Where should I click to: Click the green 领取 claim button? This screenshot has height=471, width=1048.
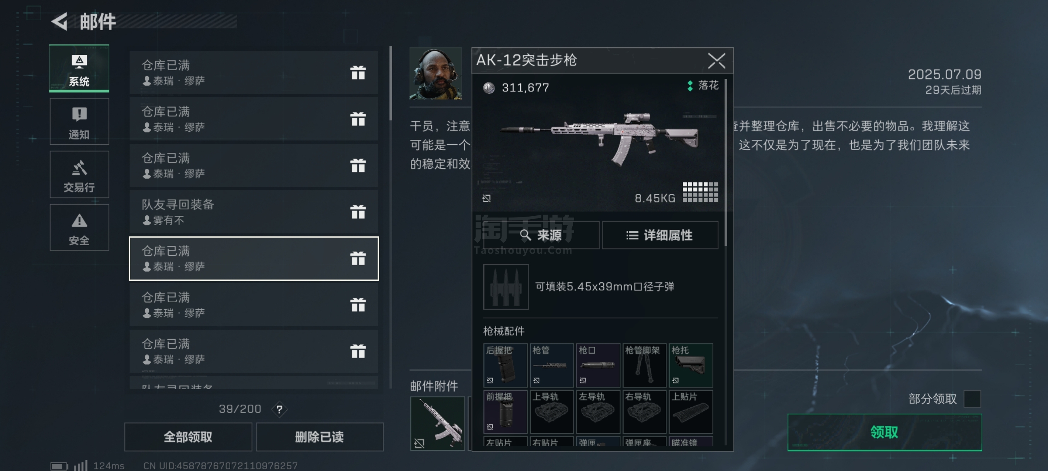(885, 432)
